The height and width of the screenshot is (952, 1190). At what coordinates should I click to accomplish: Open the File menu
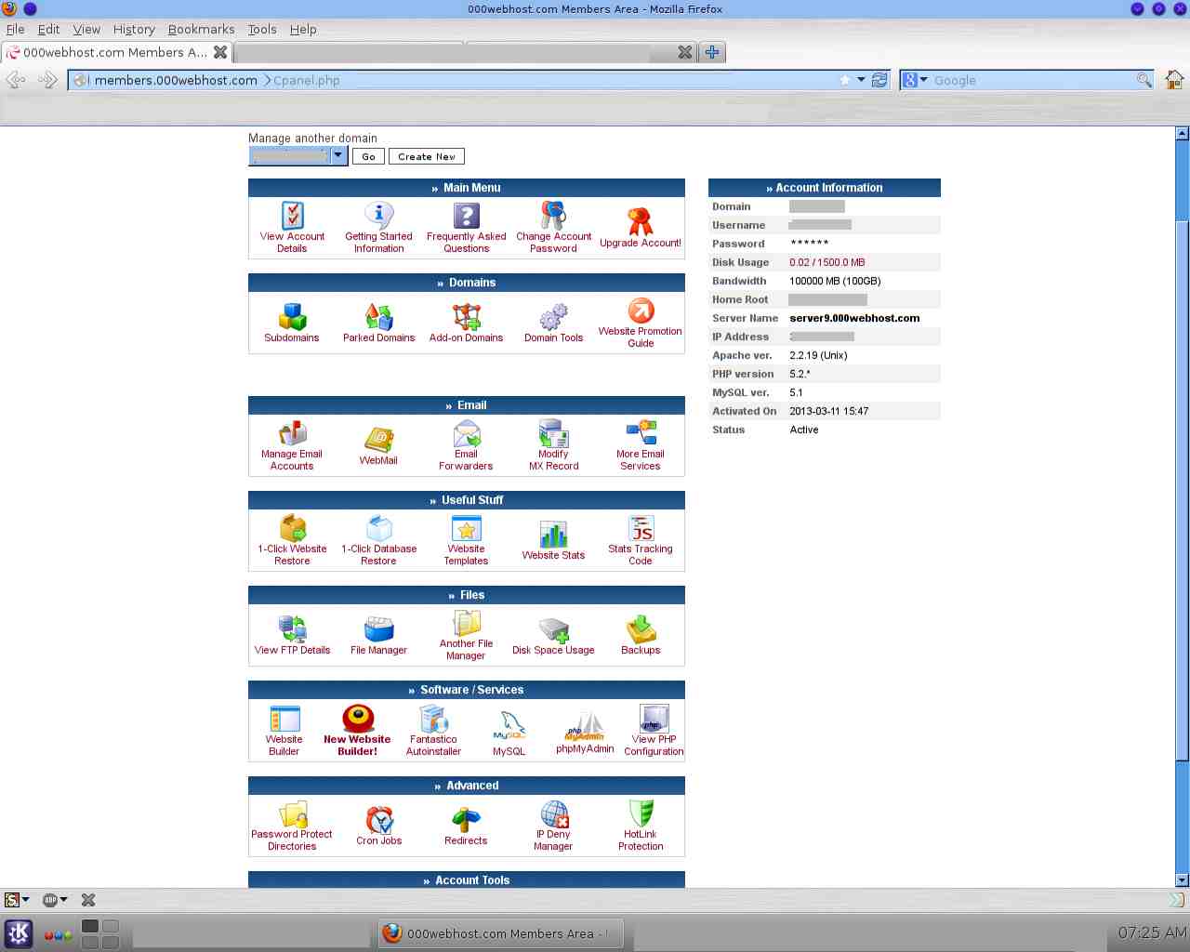[x=16, y=29]
